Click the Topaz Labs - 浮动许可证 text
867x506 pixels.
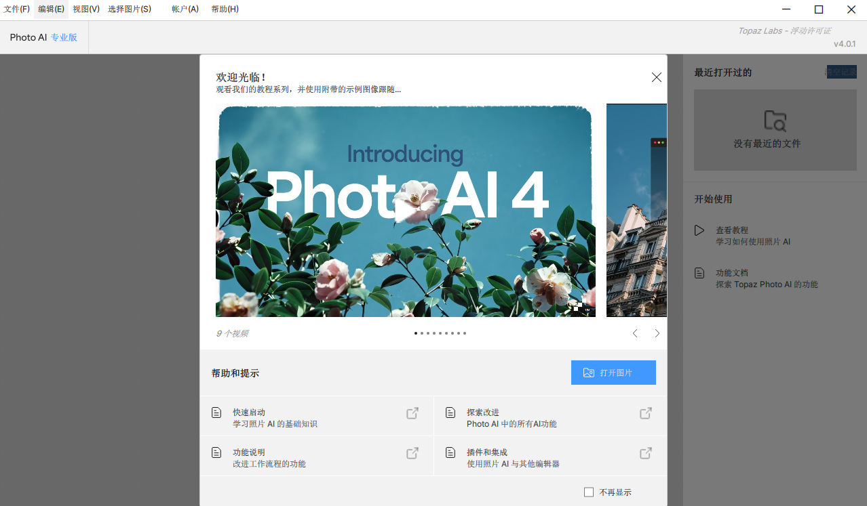[x=784, y=30]
